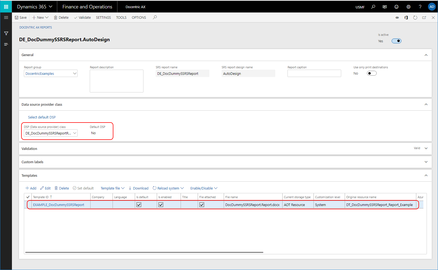This screenshot has height=270, width=438.
Task: Expand the Validation section
Action: [426, 148]
